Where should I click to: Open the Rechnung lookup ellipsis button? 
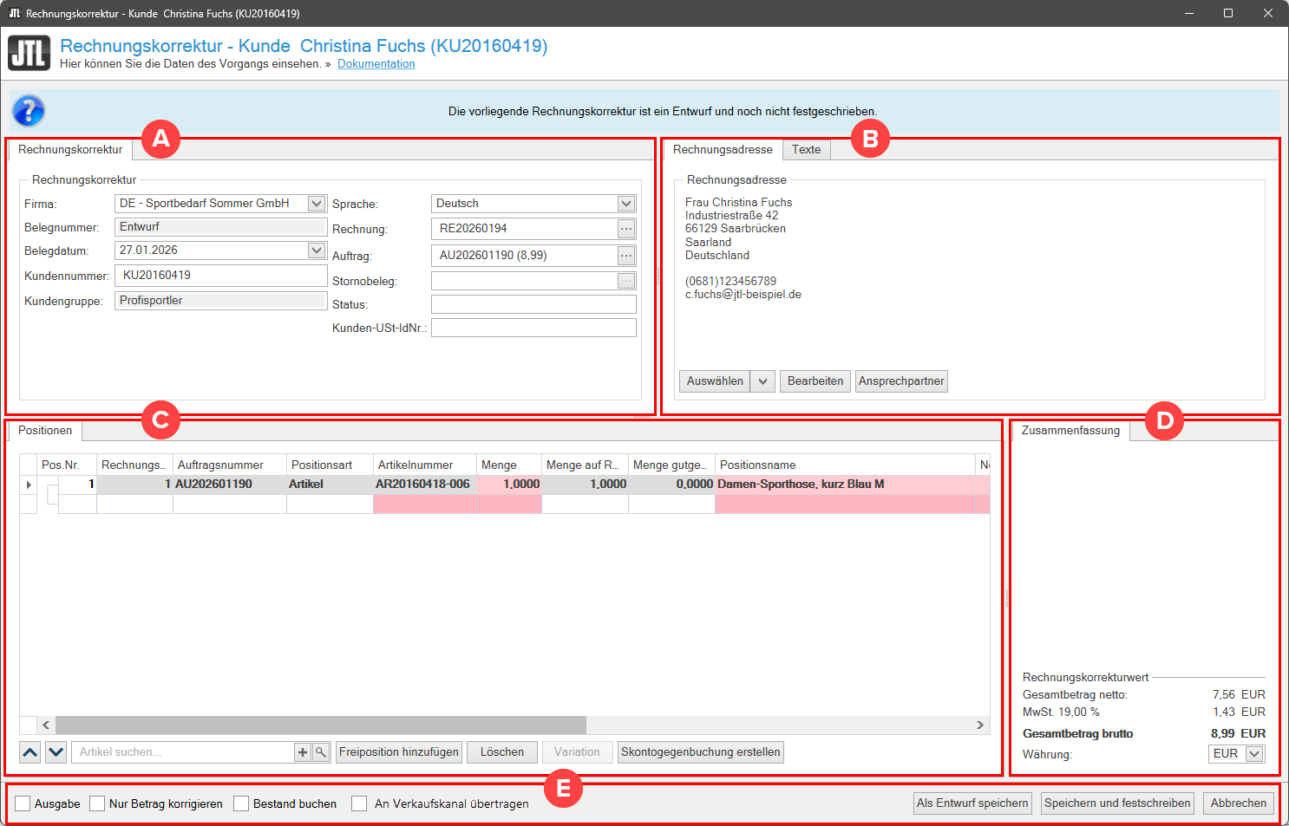click(x=626, y=229)
